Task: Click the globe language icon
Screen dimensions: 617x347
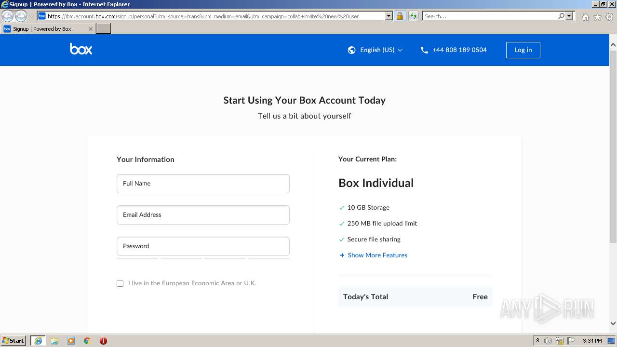Action: click(x=351, y=50)
